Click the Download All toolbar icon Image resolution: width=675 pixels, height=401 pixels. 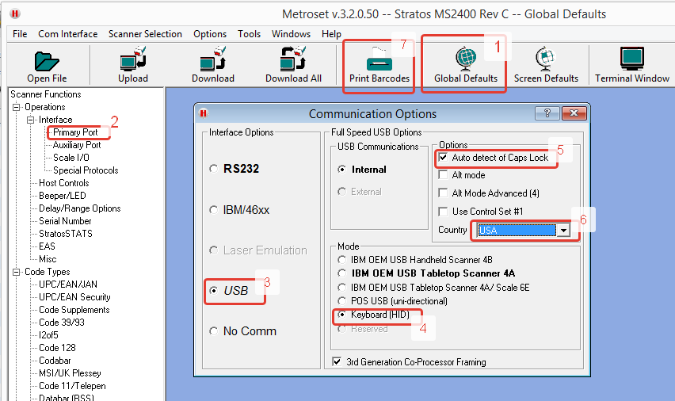[x=293, y=59]
